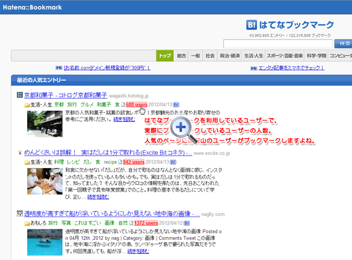This screenshot has width=352, height=260.
Task: Click the 自然 tag
Action: 123,223
